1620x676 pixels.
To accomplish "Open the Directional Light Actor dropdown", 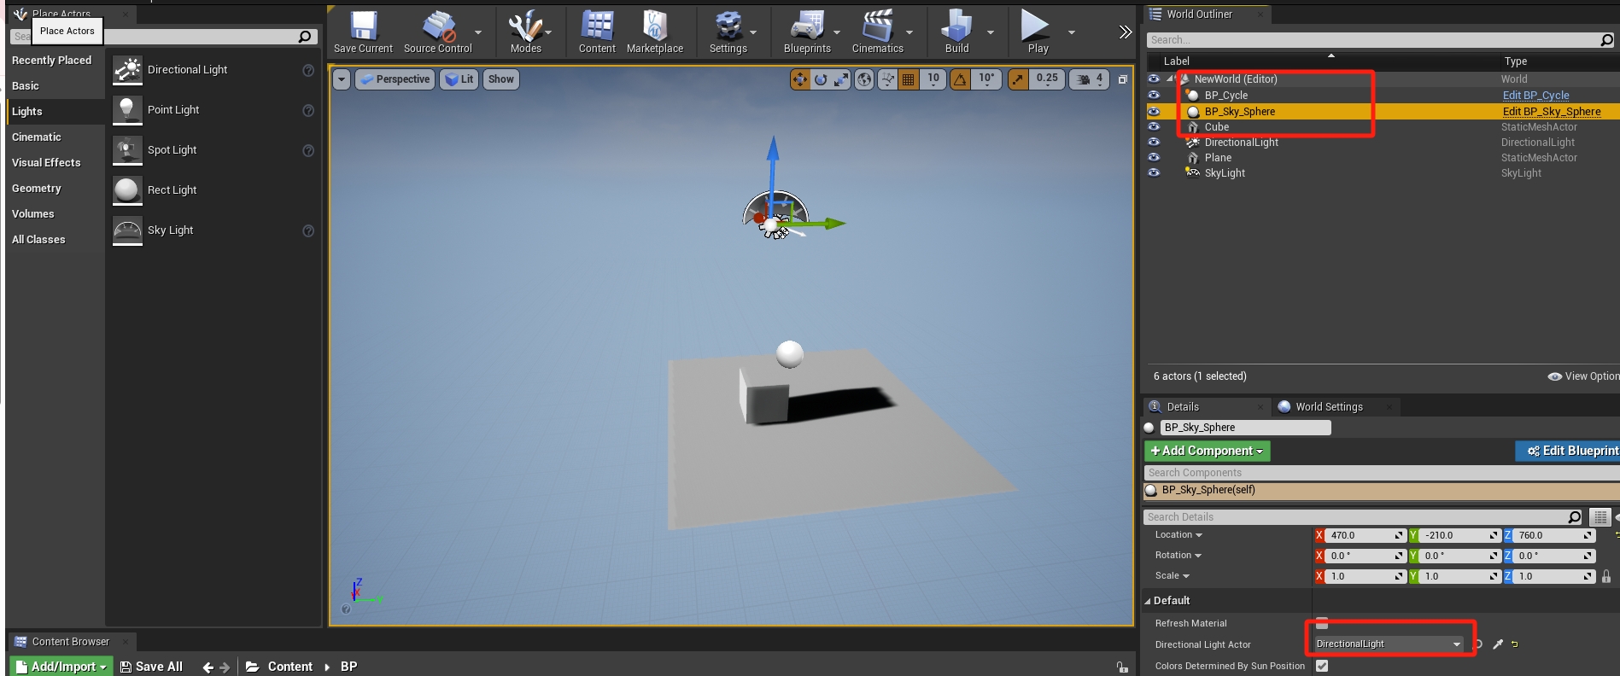I will pos(1388,644).
